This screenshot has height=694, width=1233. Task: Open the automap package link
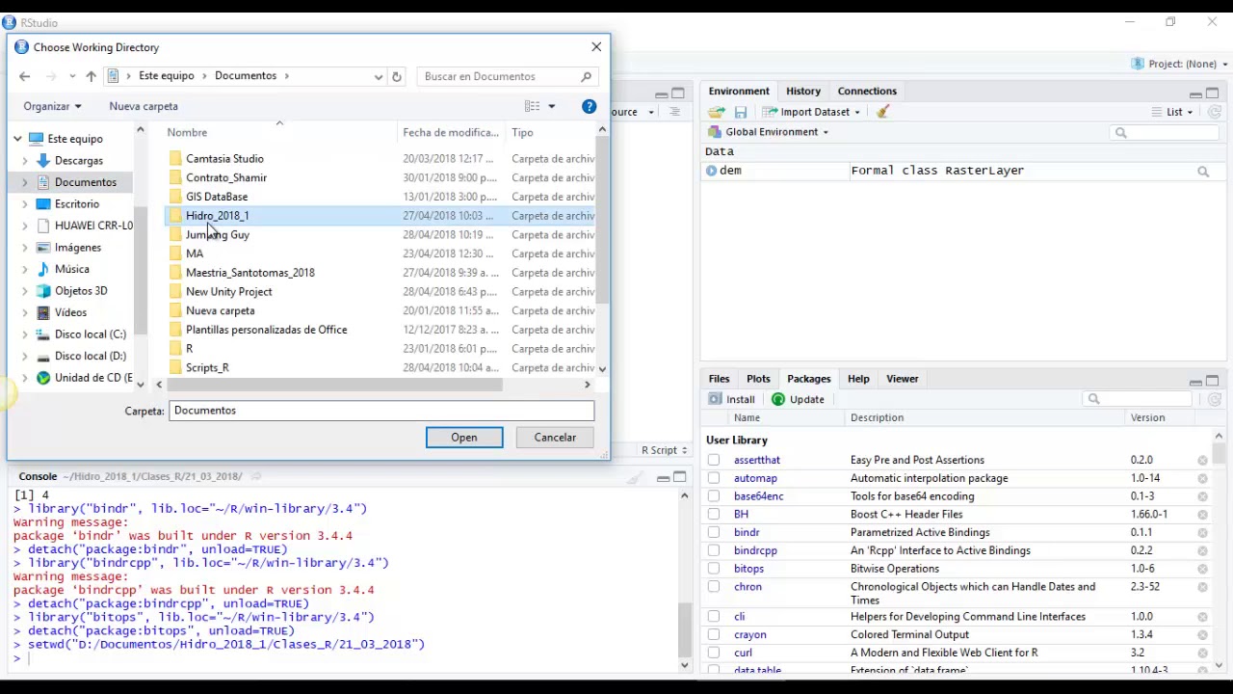[x=755, y=478]
